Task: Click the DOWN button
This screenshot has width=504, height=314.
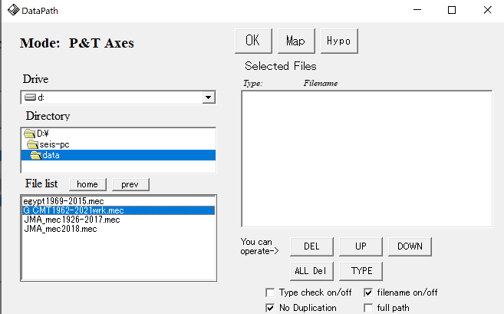Action: [x=410, y=246]
